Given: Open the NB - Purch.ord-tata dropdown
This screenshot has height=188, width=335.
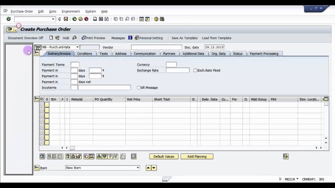Looking at the screenshot, I should click(x=77, y=47).
